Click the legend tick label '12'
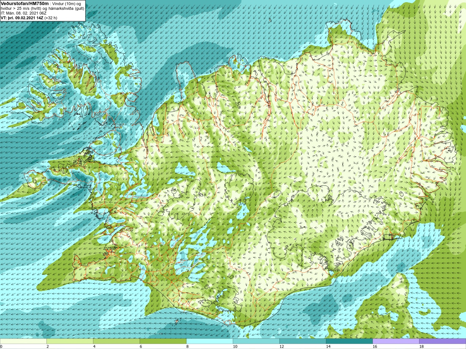466x349 pixels. (x=281, y=346)
